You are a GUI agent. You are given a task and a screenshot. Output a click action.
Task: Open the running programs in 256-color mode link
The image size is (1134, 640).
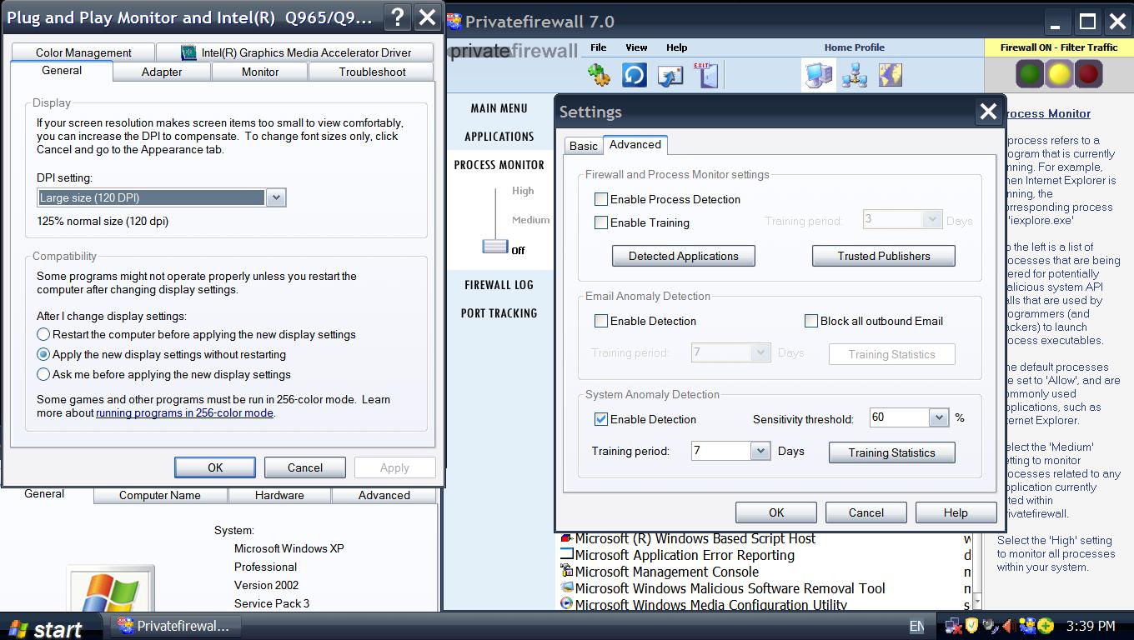[184, 412]
